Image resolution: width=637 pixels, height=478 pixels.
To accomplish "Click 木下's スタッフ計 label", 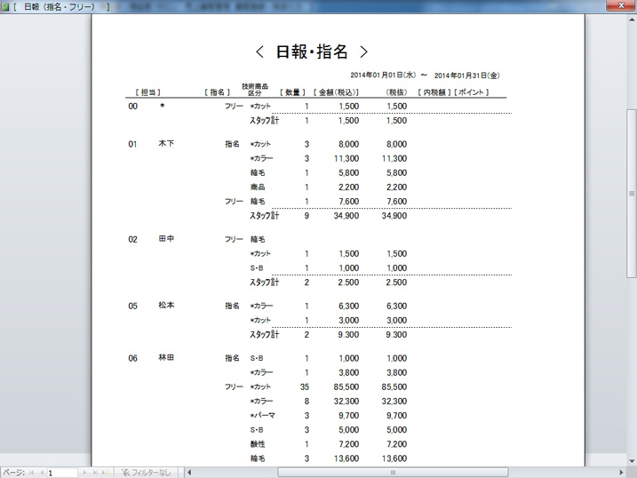I will (264, 216).
